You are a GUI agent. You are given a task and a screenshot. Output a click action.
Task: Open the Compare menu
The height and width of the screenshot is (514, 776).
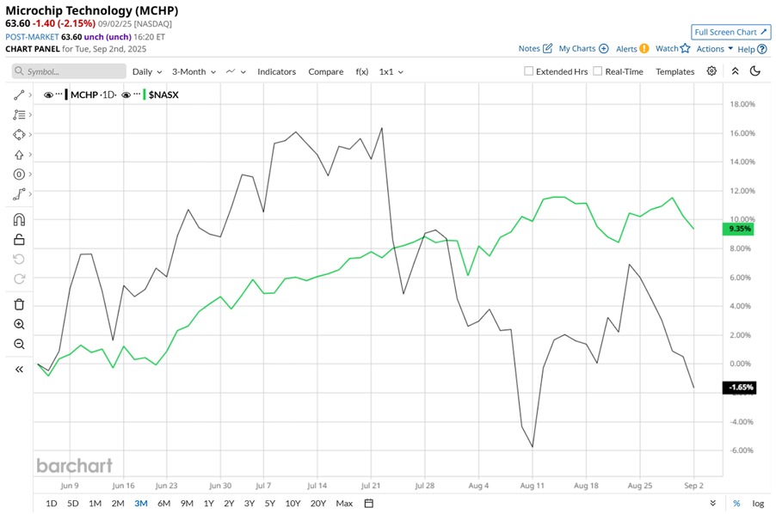(326, 71)
